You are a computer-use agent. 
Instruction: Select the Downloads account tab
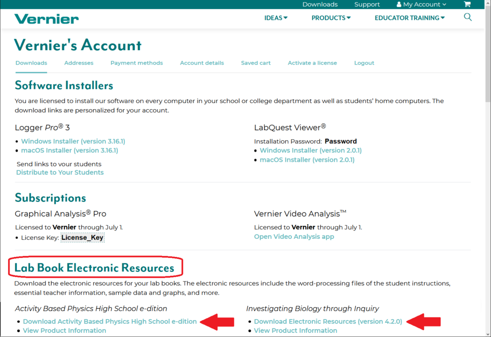click(31, 63)
